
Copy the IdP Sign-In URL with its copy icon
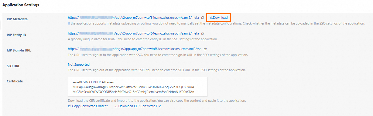tap(205, 49)
